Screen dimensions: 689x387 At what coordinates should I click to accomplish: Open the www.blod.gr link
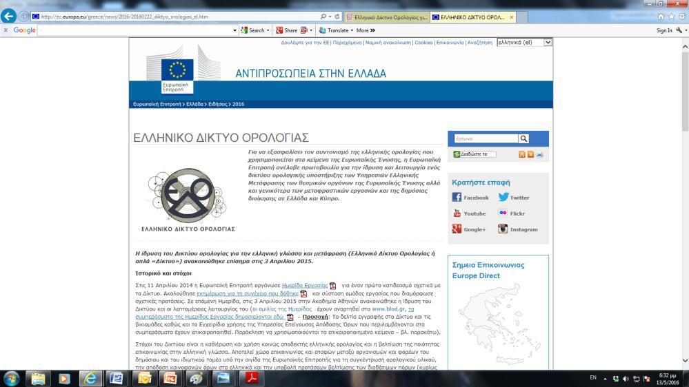pyautogui.click(x=388, y=309)
